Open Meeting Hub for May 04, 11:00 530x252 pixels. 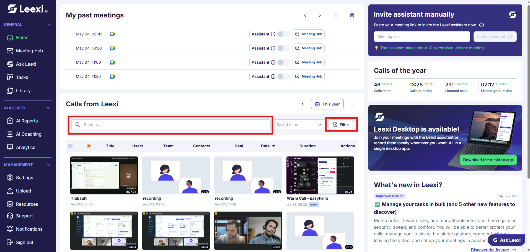click(308, 62)
